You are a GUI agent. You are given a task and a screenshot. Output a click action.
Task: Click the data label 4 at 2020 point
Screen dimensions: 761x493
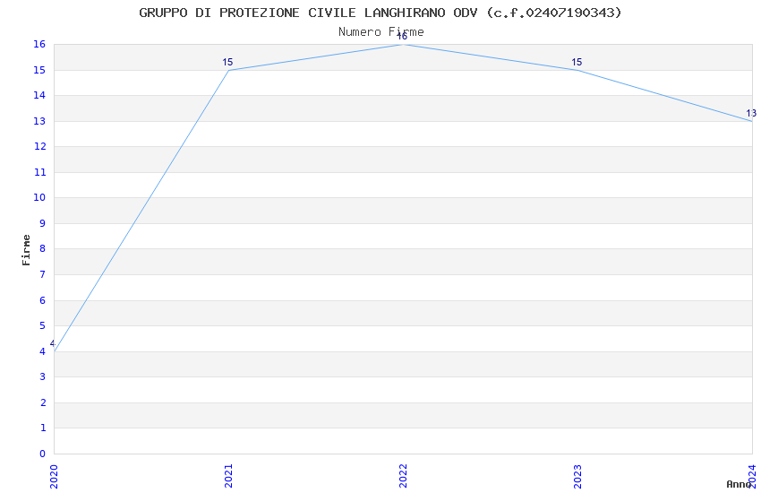(x=53, y=344)
